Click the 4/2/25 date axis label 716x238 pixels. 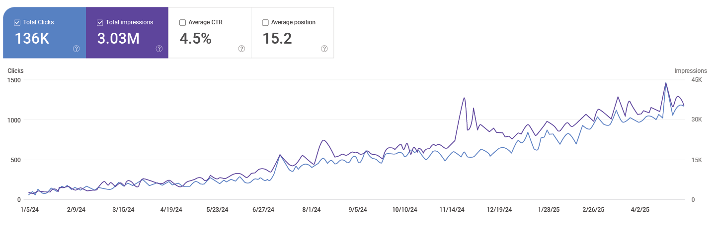(640, 210)
